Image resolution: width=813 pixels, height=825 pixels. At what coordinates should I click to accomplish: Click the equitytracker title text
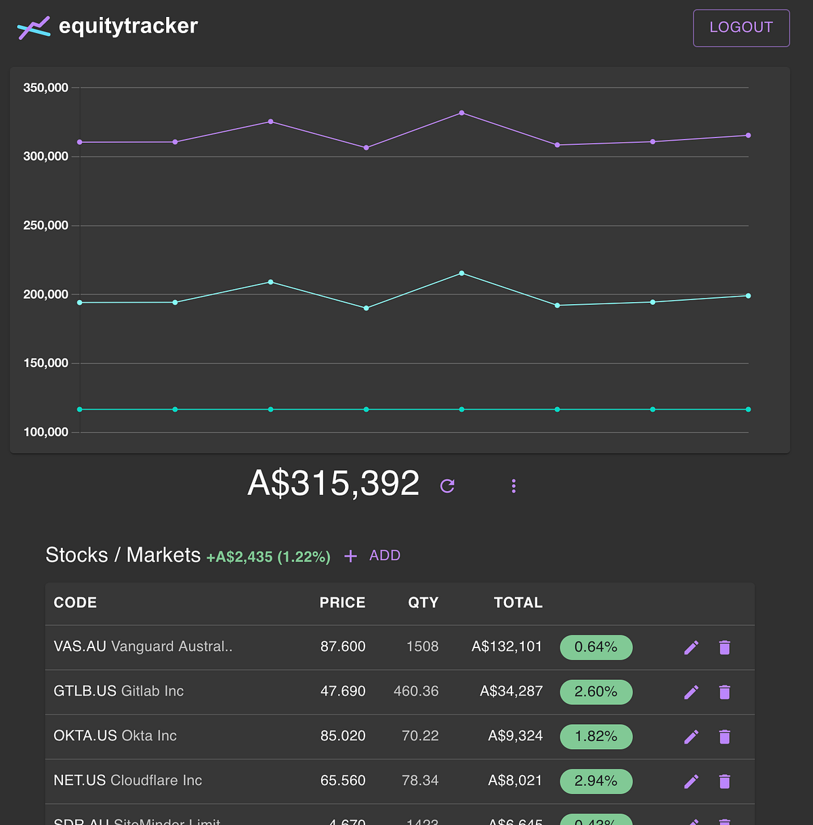pos(128,26)
